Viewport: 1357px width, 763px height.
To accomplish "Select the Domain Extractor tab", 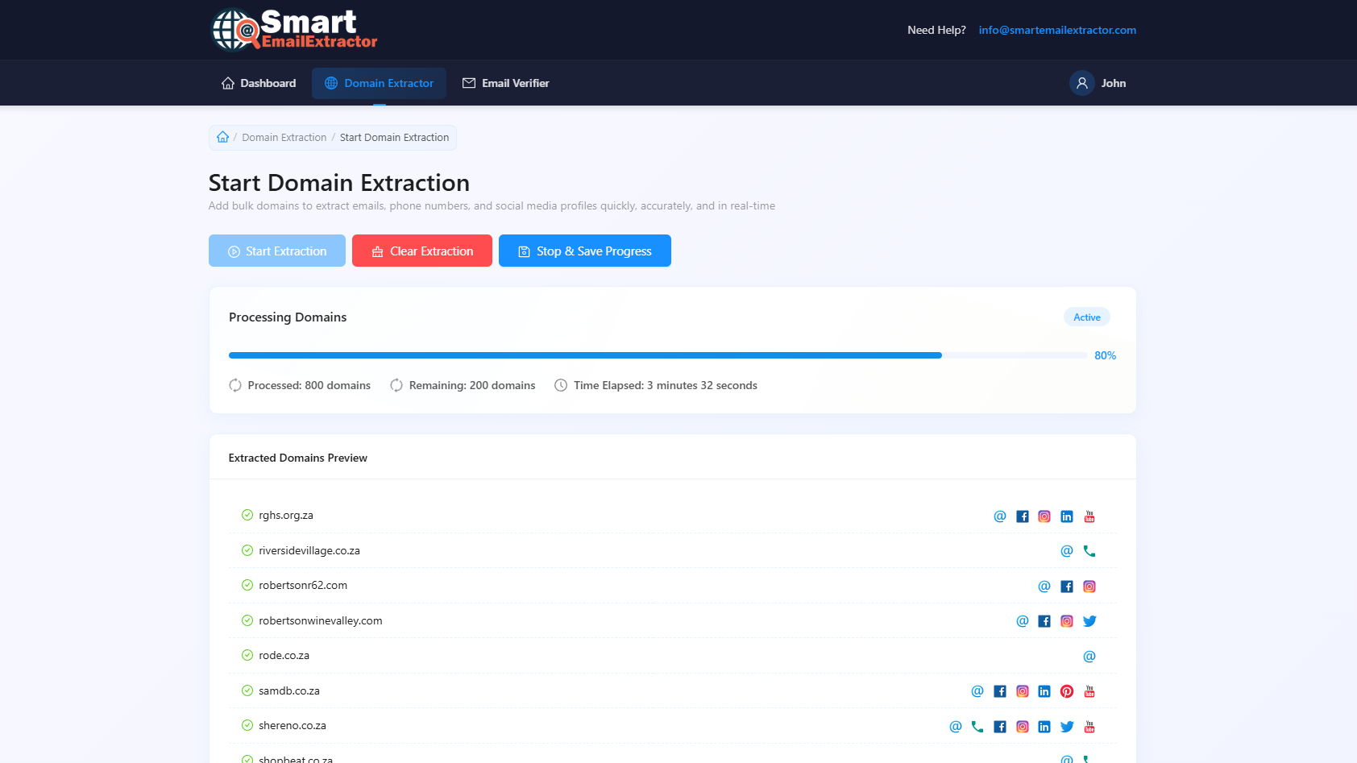I will (x=379, y=83).
